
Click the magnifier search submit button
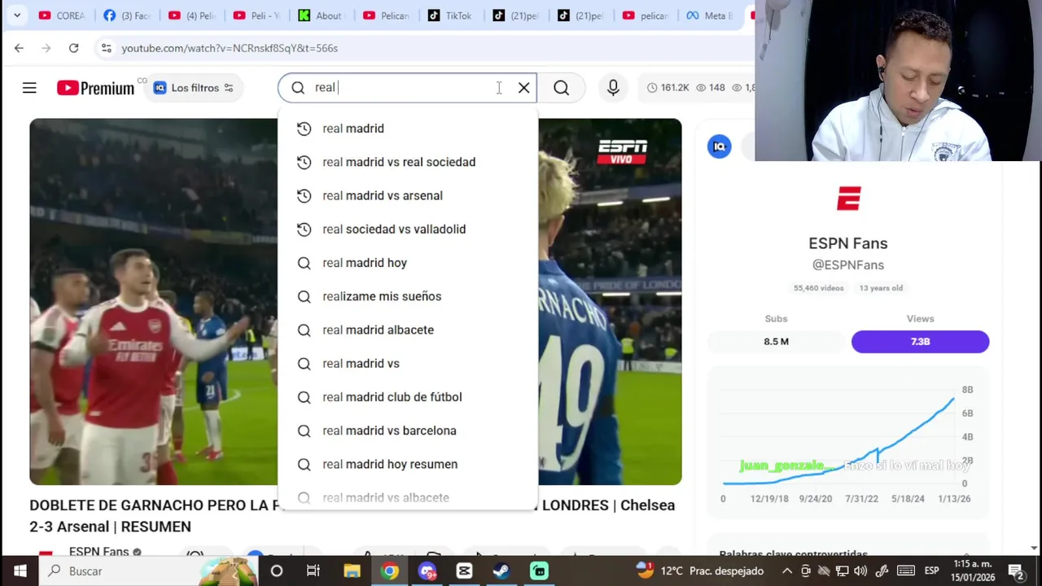tap(562, 88)
